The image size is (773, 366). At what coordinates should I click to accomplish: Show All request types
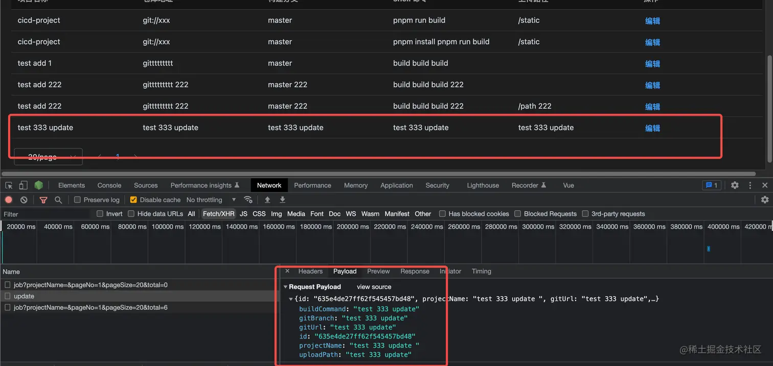click(x=191, y=214)
